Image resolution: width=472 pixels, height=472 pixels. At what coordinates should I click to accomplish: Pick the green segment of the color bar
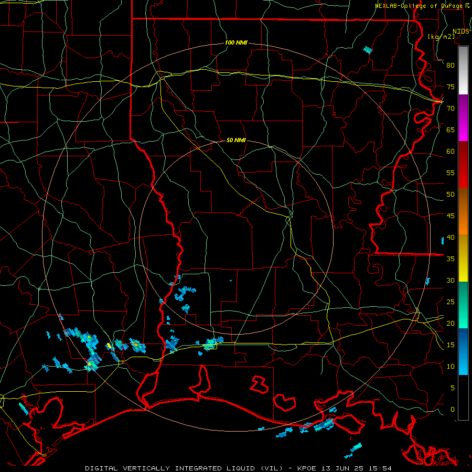463,305
